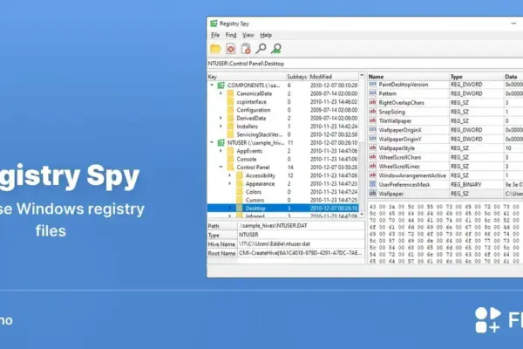
Task: Open the Help menu
Action: (x=266, y=35)
